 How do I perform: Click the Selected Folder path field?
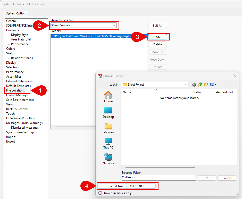coord(158,178)
